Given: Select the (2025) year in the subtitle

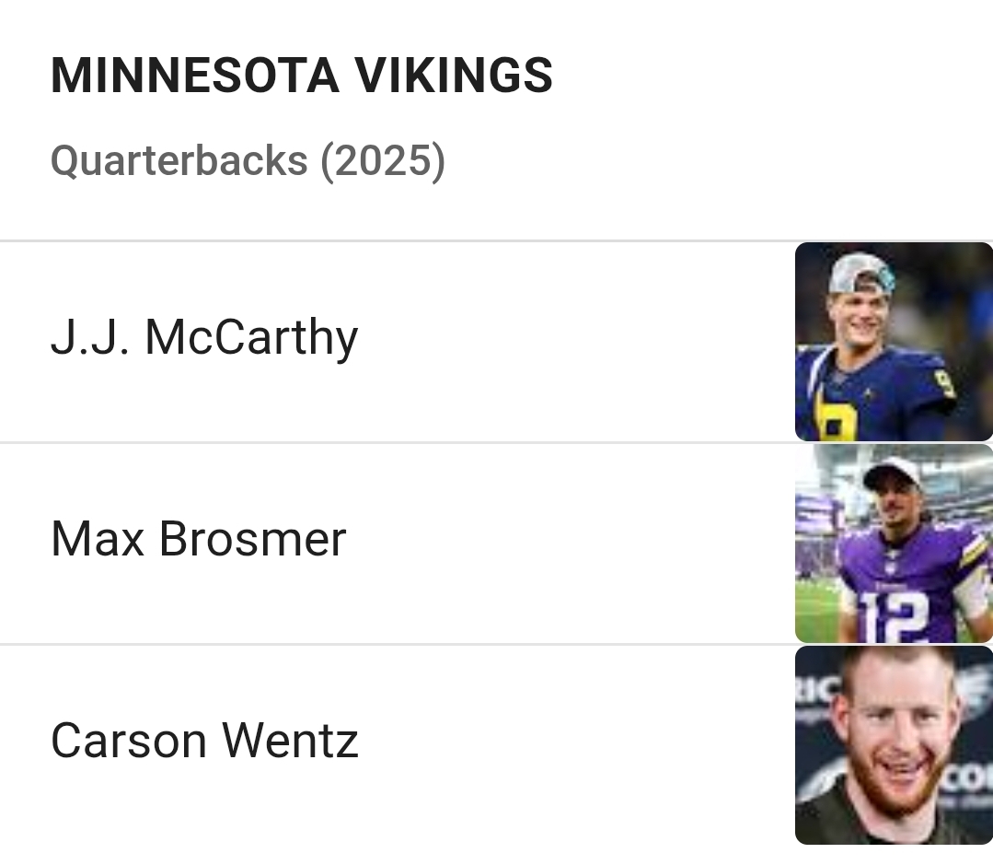Looking at the screenshot, I should pos(382,160).
